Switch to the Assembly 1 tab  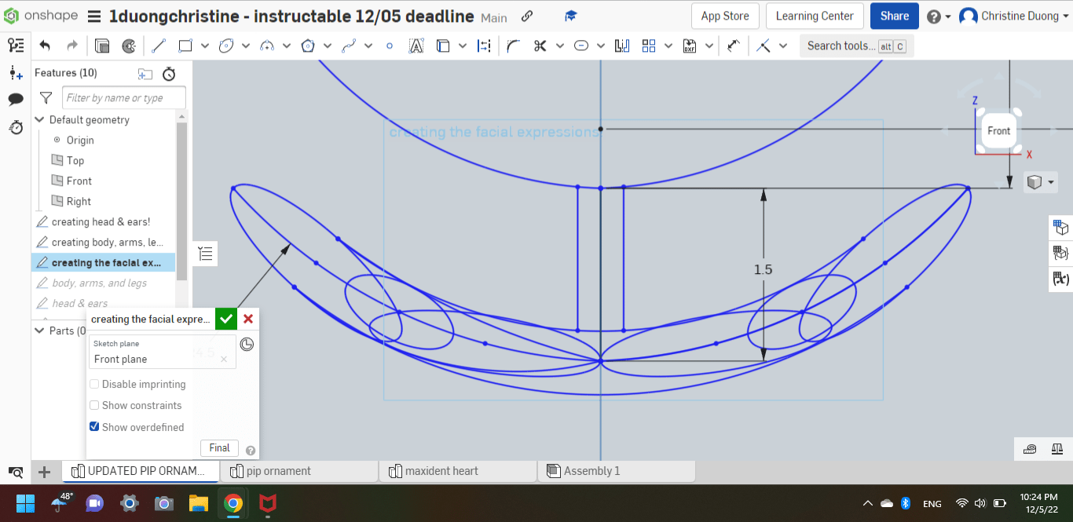click(617, 471)
